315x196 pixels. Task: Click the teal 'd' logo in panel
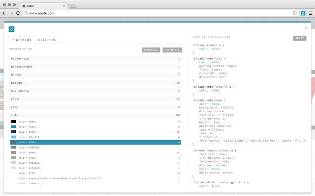12,29
